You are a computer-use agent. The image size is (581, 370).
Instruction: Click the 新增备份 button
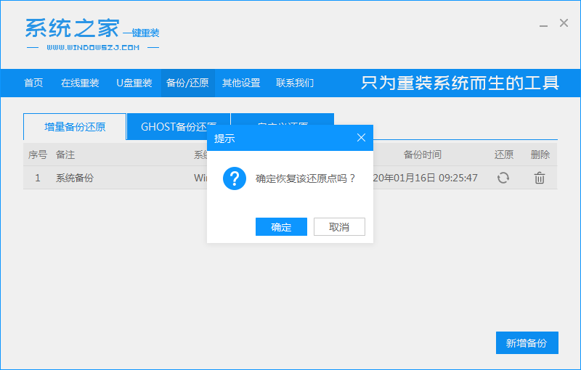tap(527, 343)
